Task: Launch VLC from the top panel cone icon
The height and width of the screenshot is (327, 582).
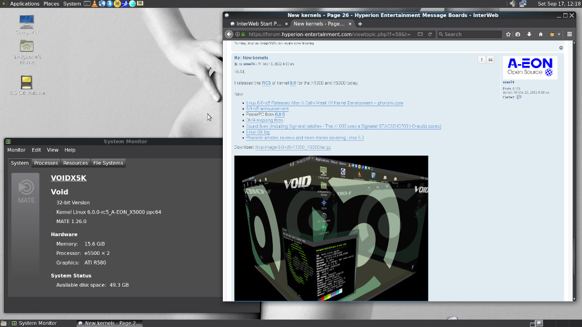Action: (x=94, y=4)
